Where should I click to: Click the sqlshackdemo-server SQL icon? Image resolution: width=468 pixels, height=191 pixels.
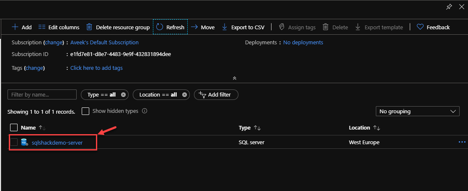pyautogui.click(x=24, y=143)
